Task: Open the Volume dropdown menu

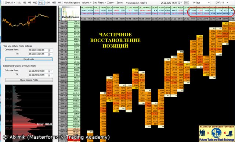Action: [87, 3]
